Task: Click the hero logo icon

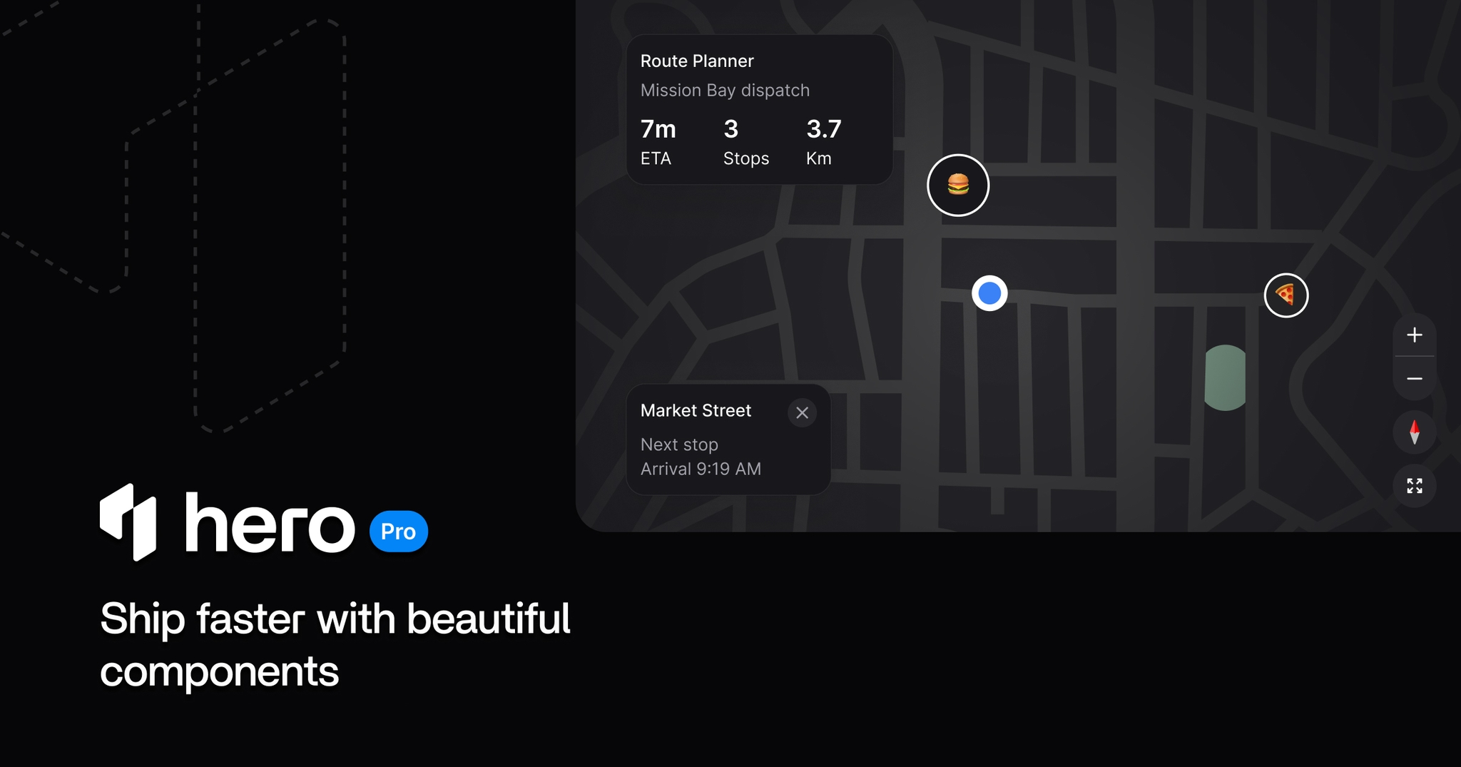Action: 128,522
